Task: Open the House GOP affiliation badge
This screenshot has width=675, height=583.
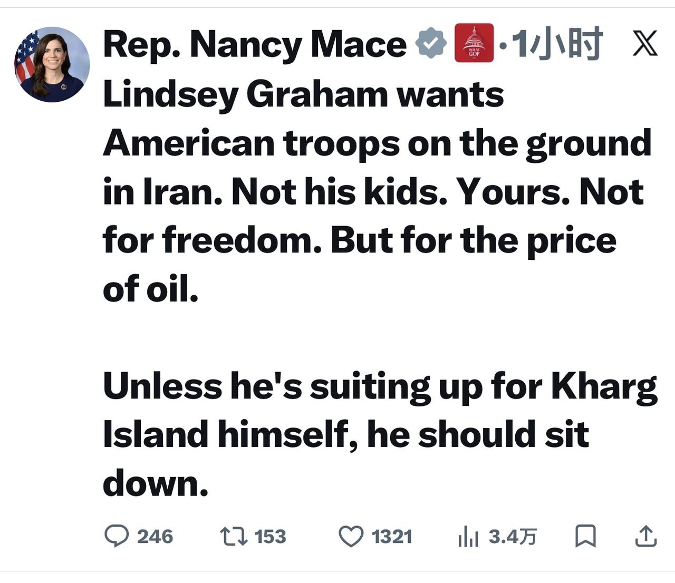Action: pos(474,43)
